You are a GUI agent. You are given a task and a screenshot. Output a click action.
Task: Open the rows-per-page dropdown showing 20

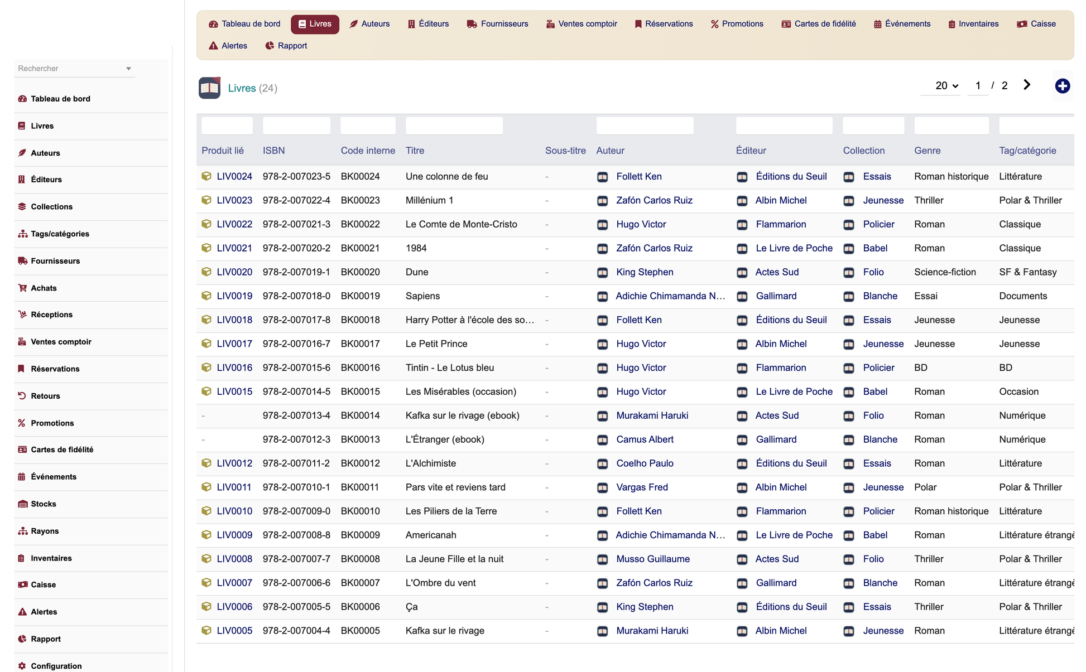(946, 85)
